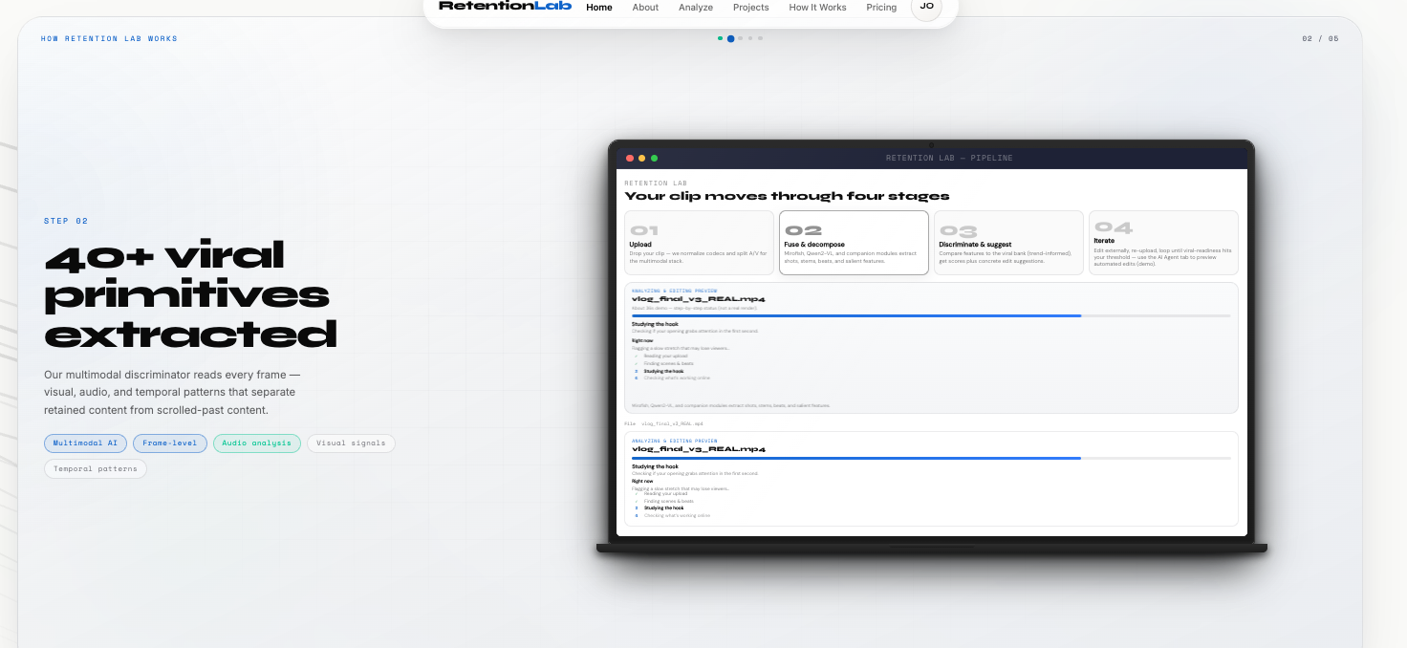Click the '40+ viral primitives extracted' heading
The height and width of the screenshot is (648, 1407).
coord(190,295)
